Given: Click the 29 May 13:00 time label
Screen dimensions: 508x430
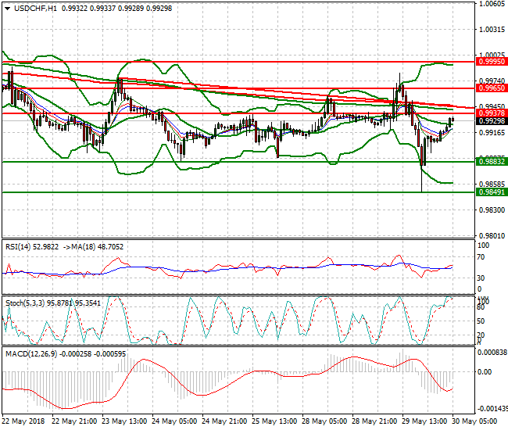Looking at the screenshot, I should 424,421.
